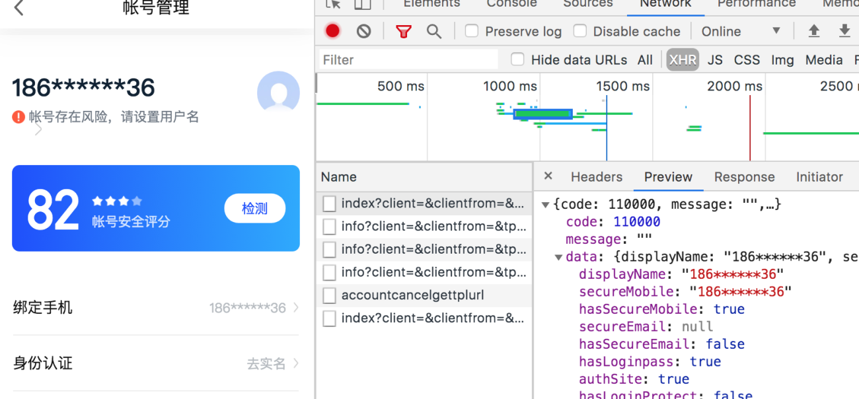Image resolution: width=859 pixels, height=399 pixels.
Task: Click the authSite: true line
Action: [x=634, y=379]
